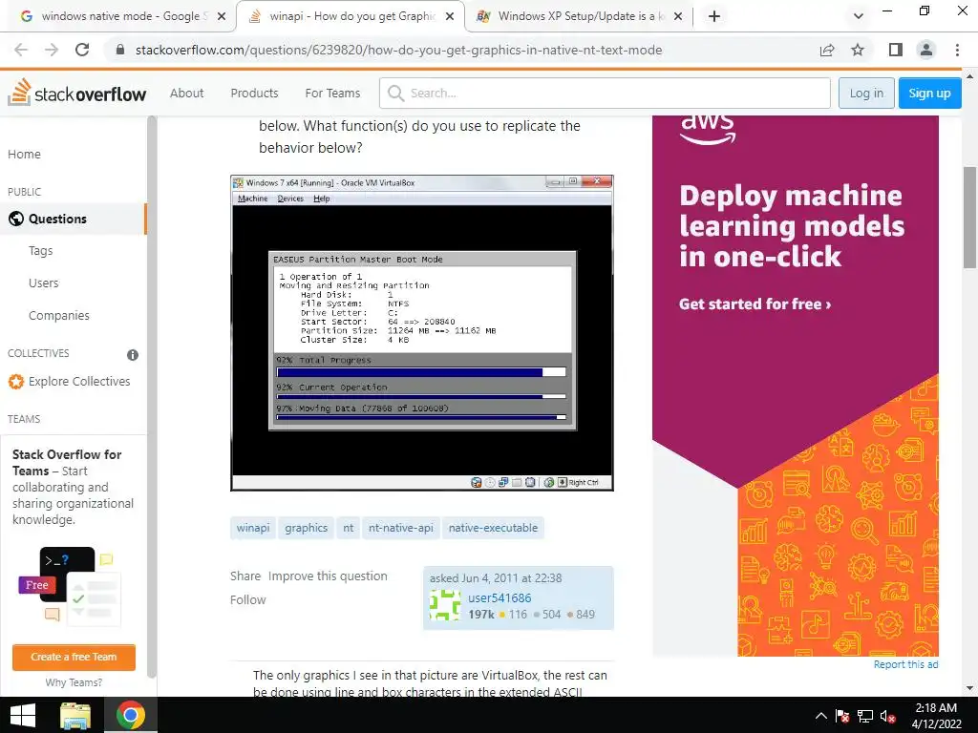Click the Explore Collectives star icon

pyautogui.click(x=16, y=382)
